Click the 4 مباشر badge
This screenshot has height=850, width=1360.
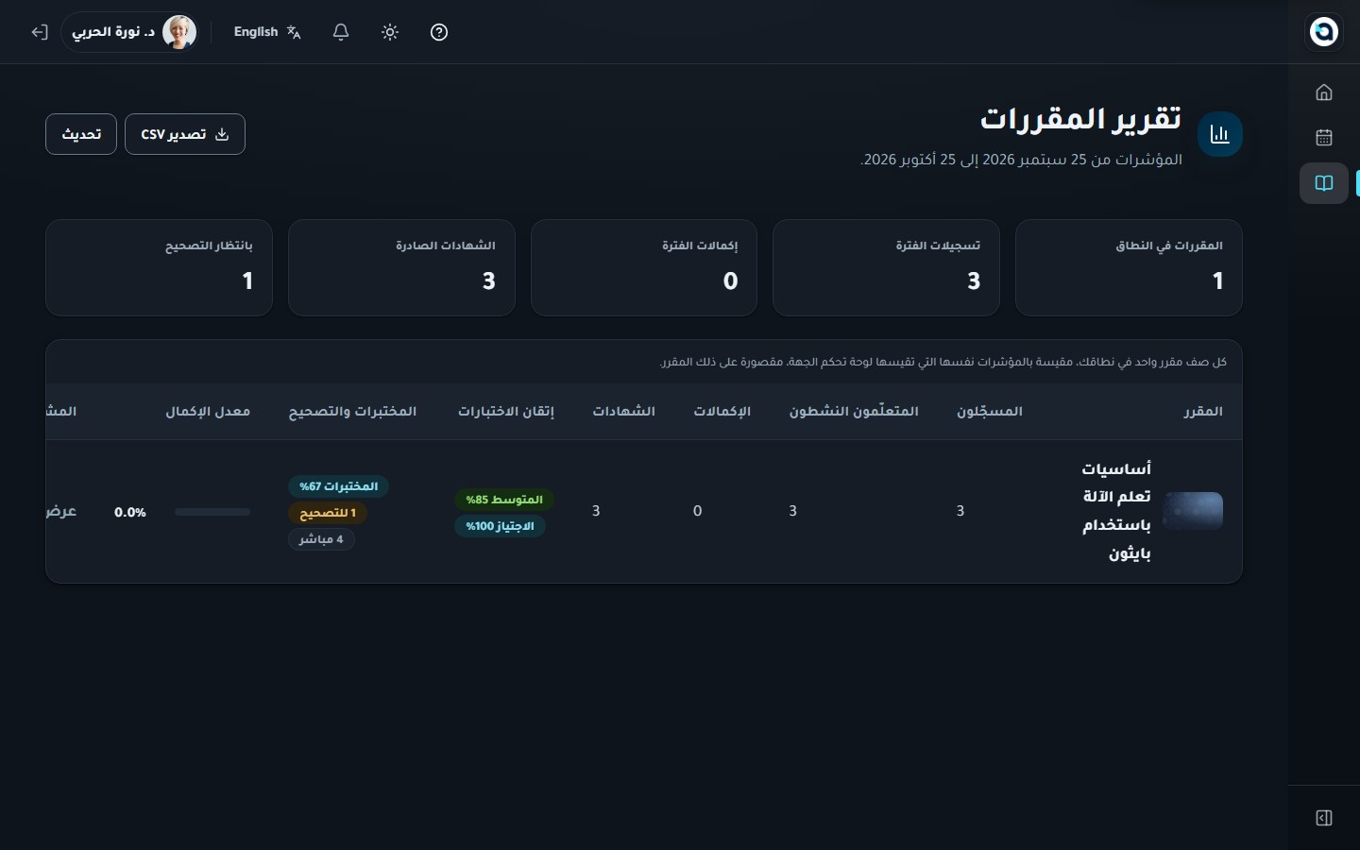(x=321, y=539)
